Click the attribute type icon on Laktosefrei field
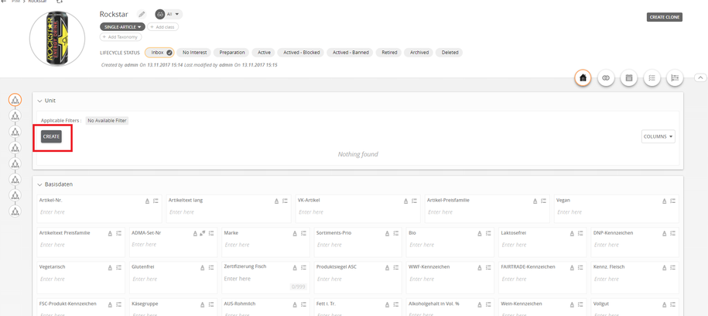Viewport: 708px width, 316px height. point(572,233)
